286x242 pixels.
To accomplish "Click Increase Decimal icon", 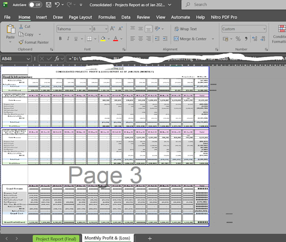I will tap(254, 39).
